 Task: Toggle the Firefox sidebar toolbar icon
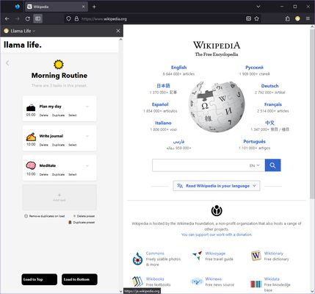click(37, 18)
